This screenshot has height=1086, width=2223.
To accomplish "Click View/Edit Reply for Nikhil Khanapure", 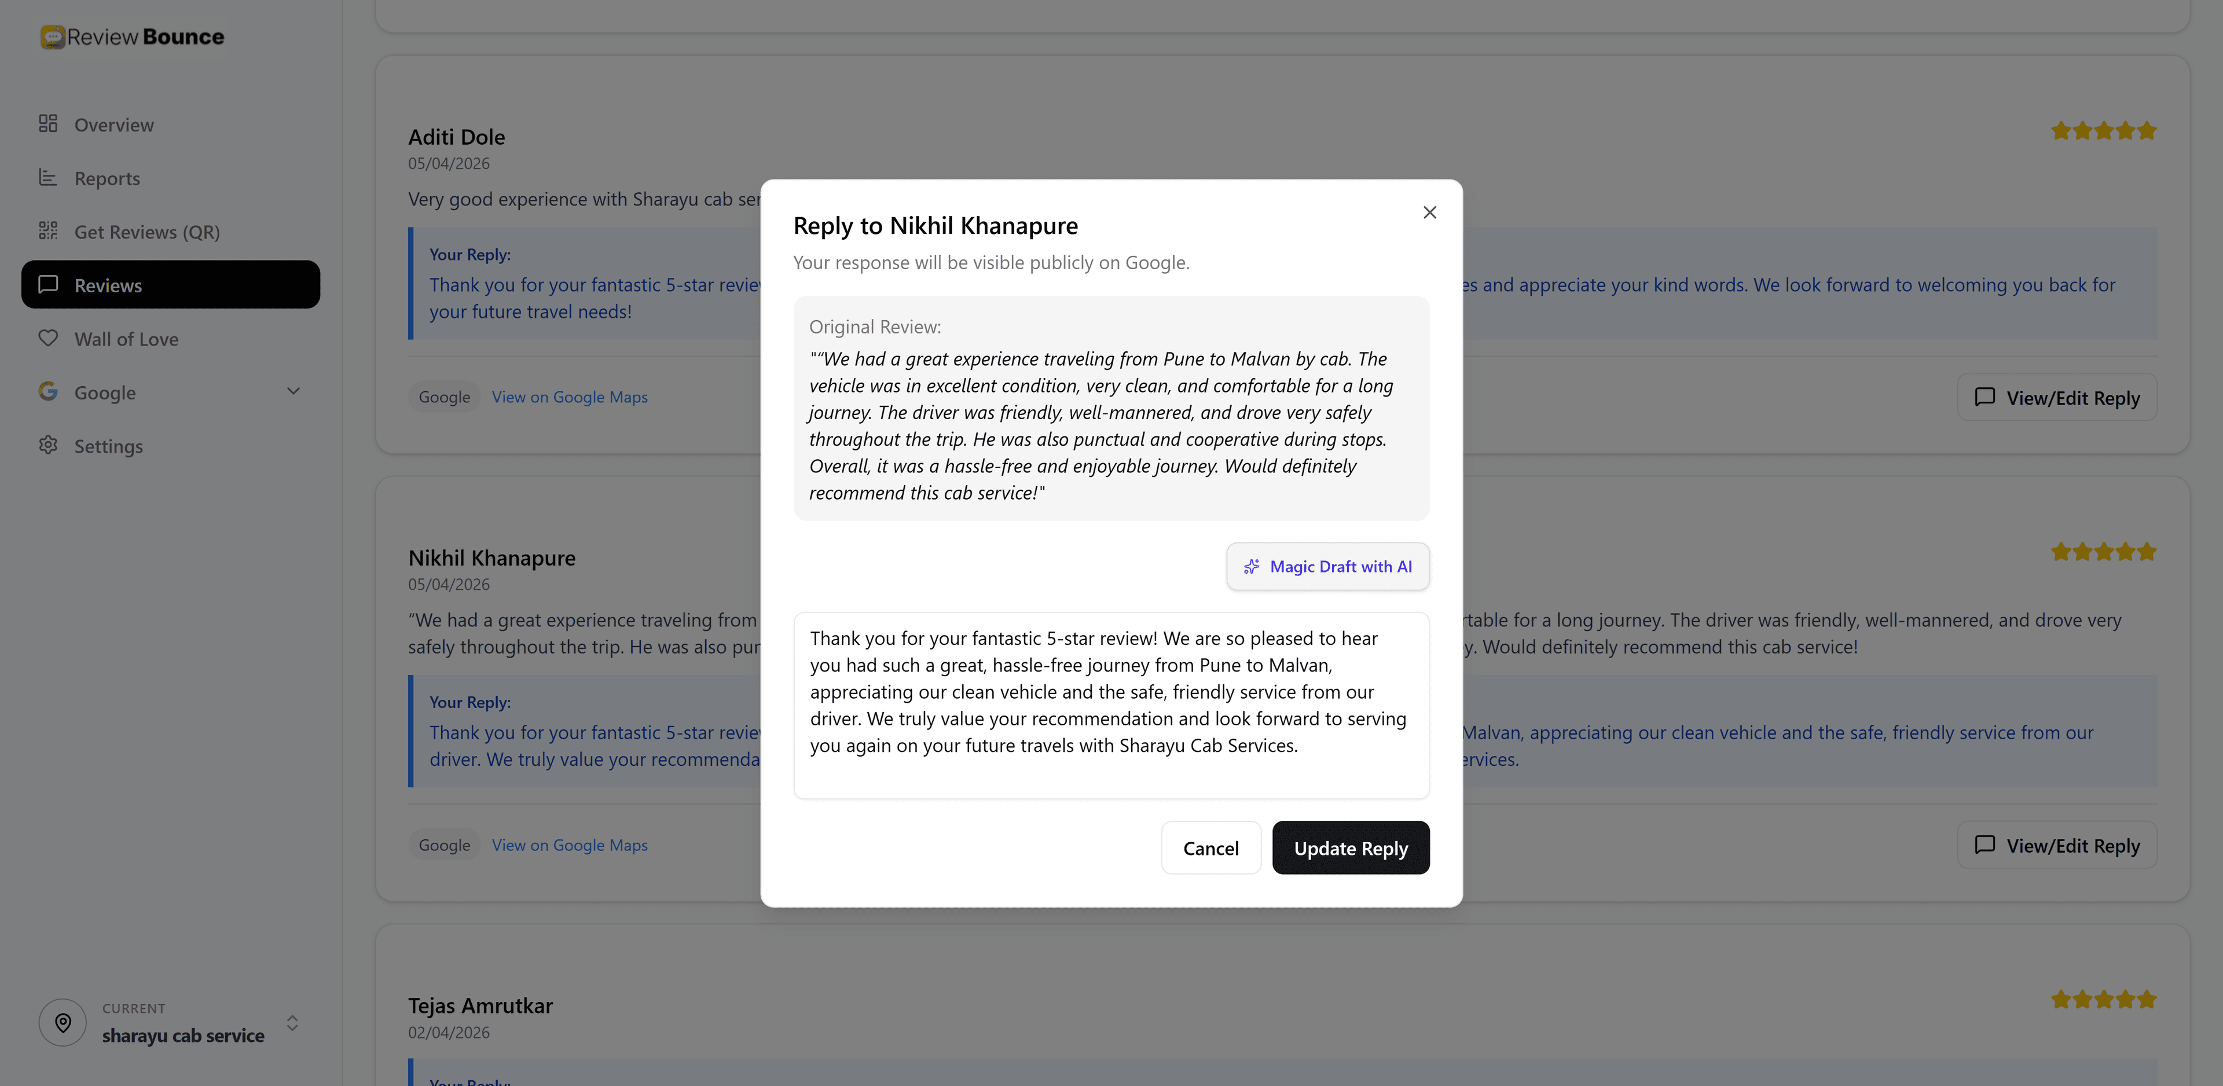I will point(2056,844).
